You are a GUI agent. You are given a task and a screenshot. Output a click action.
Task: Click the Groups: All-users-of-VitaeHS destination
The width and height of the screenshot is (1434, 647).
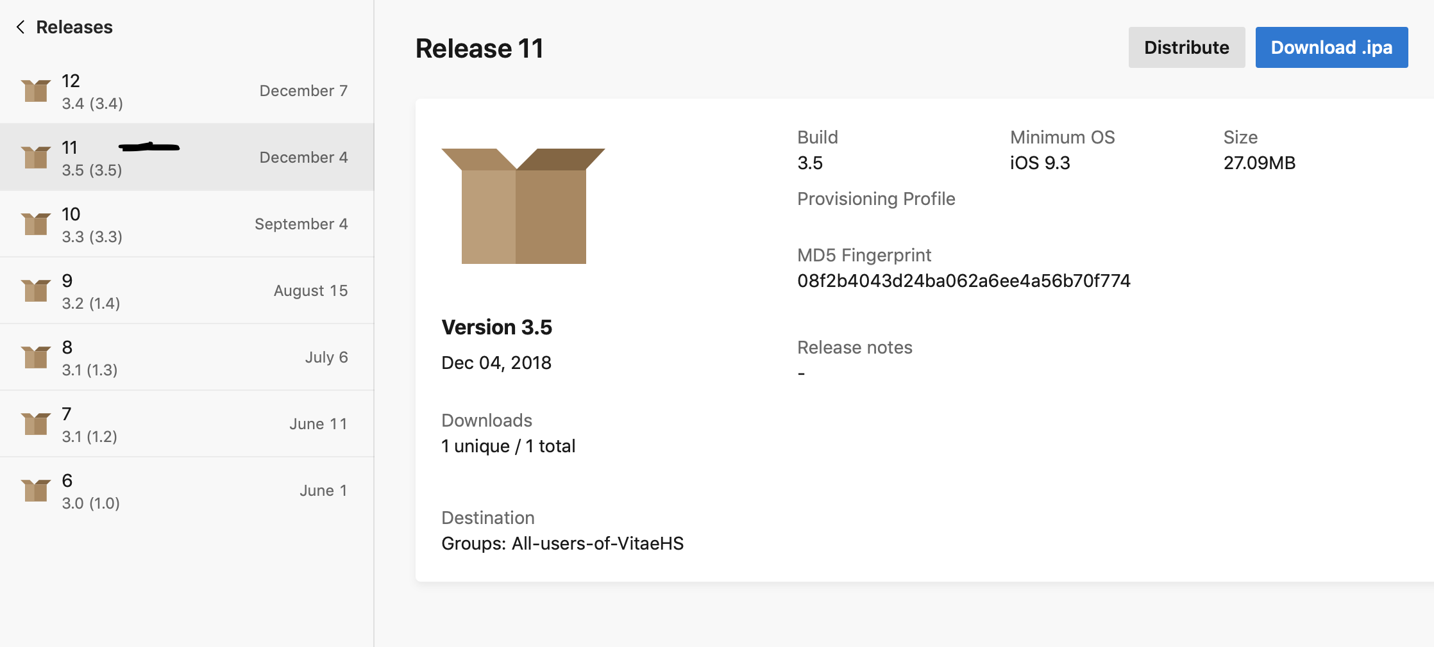coord(562,543)
